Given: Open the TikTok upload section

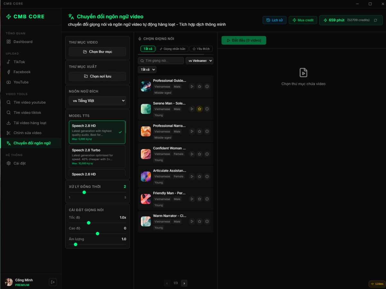Looking at the screenshot, I should [x=19, y=62].
